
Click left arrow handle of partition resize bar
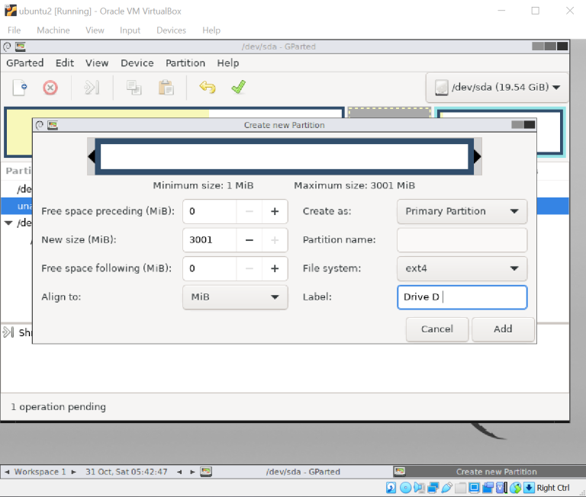click(x=92, y=157)
